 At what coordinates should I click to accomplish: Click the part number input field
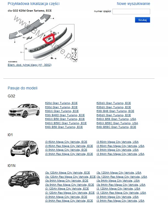coord(131,12)
